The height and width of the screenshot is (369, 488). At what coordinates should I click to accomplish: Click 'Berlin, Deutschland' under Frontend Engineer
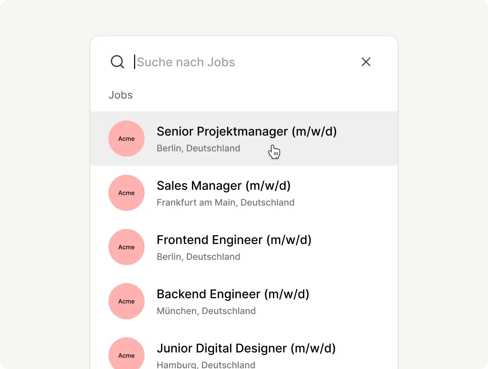pyautogui.click(x=198, y=257)
